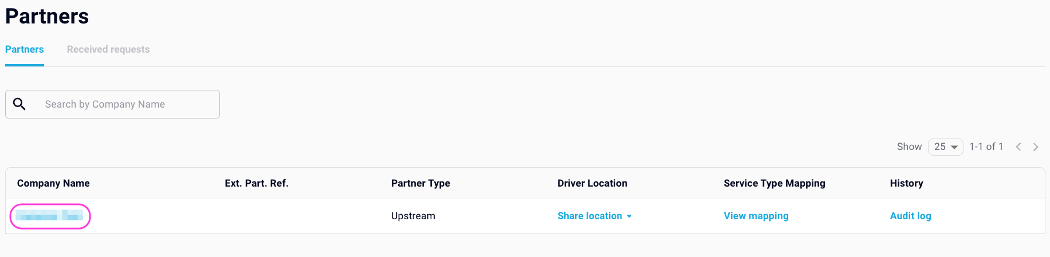
Task: Click the Ext. Part. Ref. column header
Action: (x=257, y=183)
